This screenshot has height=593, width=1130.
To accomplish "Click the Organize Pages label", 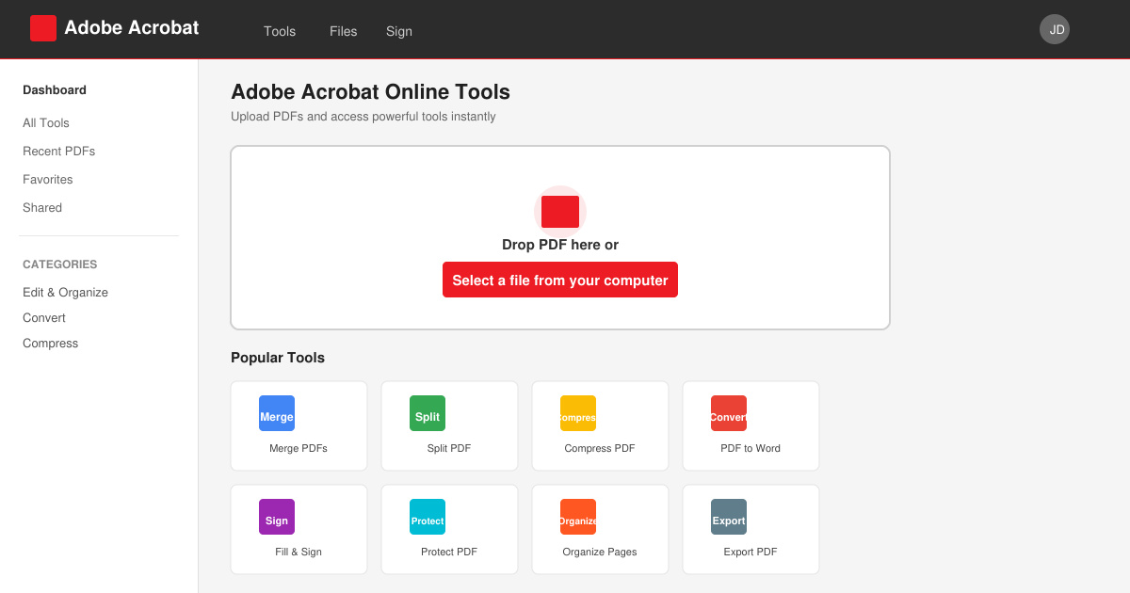I will point(600,552).
